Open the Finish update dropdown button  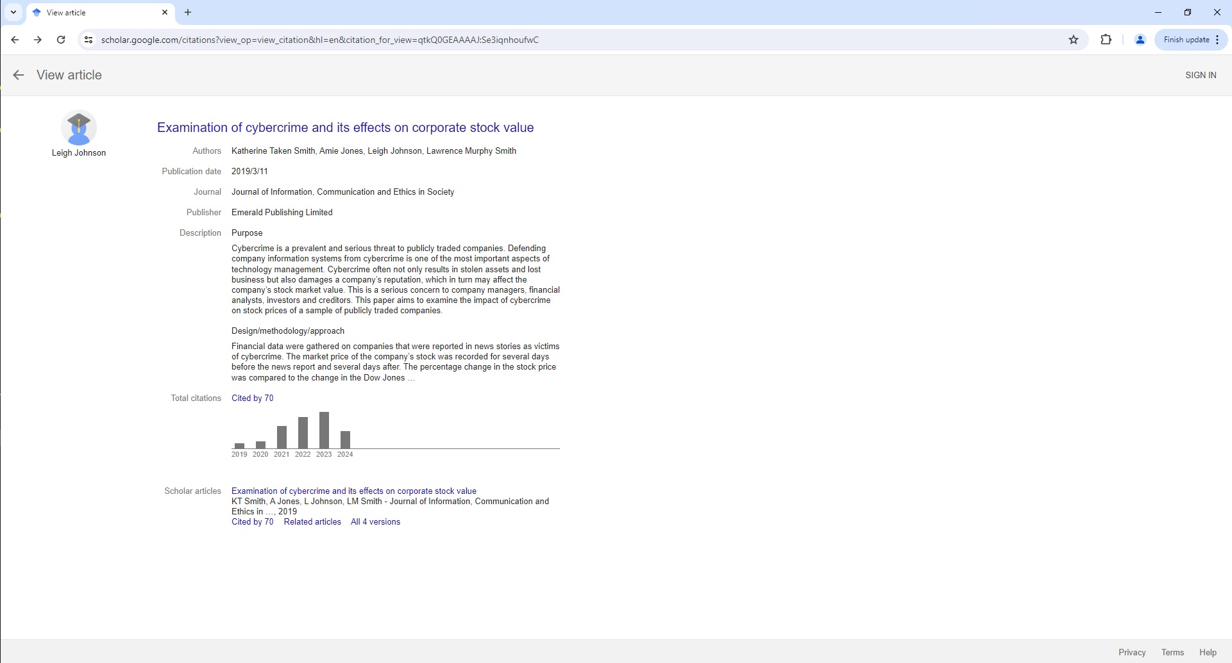1186,39
